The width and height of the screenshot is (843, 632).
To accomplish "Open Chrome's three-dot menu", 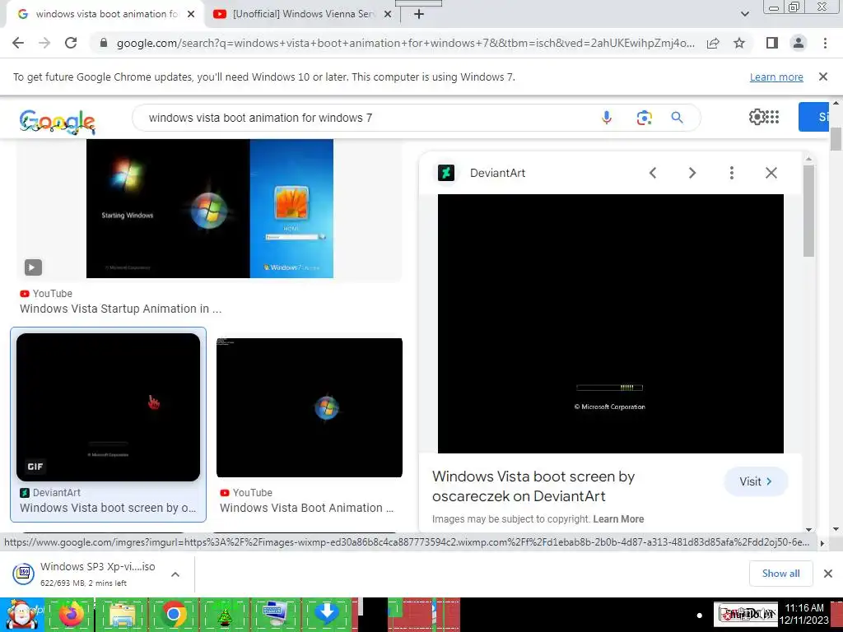I will click(825, 43).
